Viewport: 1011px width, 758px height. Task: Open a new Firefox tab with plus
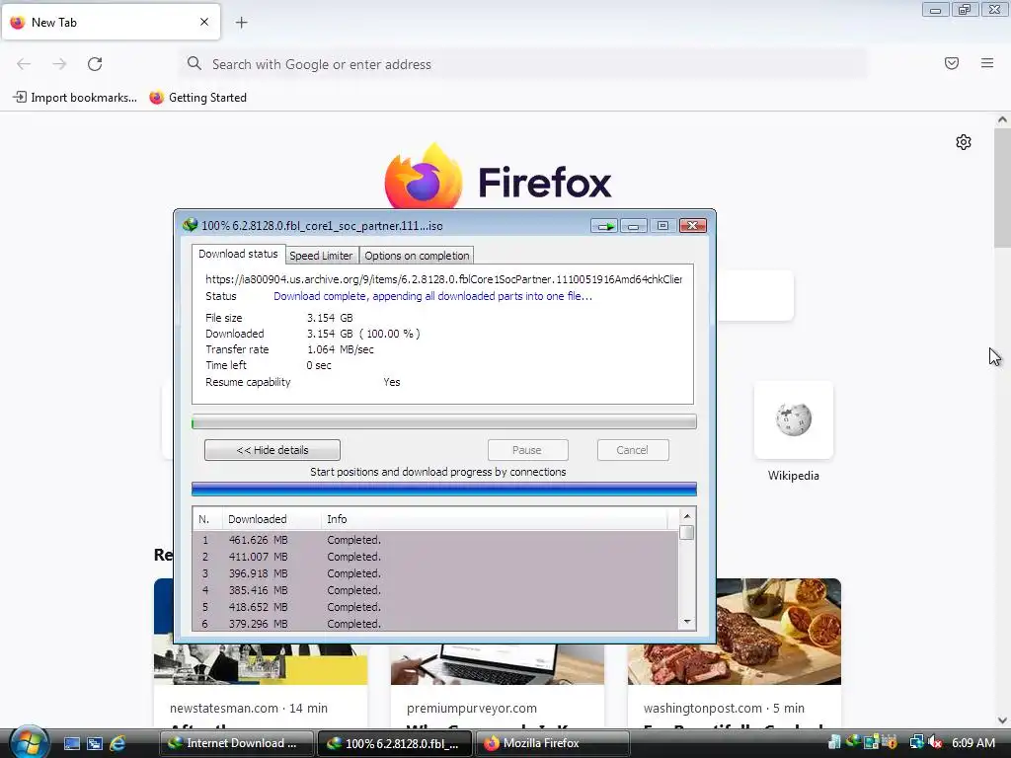241,23
